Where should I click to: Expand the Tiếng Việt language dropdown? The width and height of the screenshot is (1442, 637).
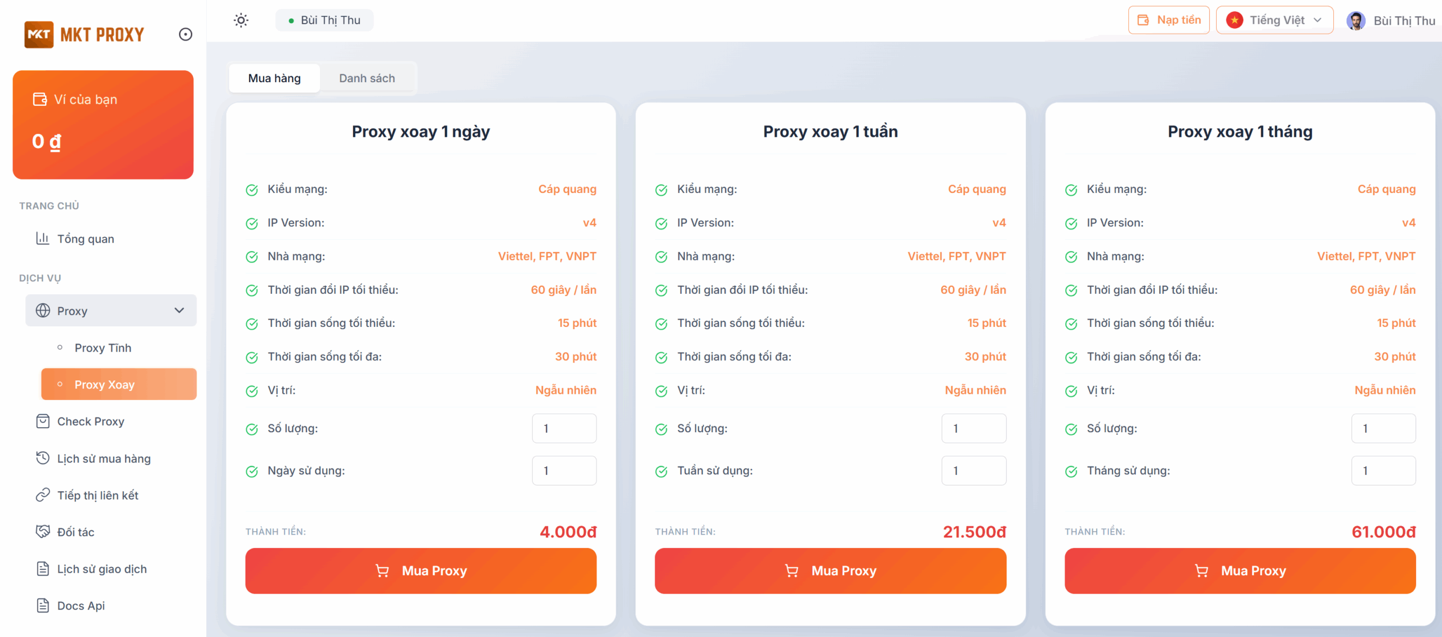[1275, 20]
